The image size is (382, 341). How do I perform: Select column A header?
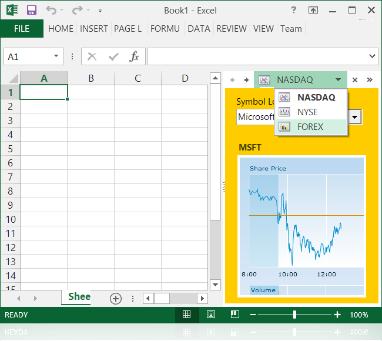(44, 78)
